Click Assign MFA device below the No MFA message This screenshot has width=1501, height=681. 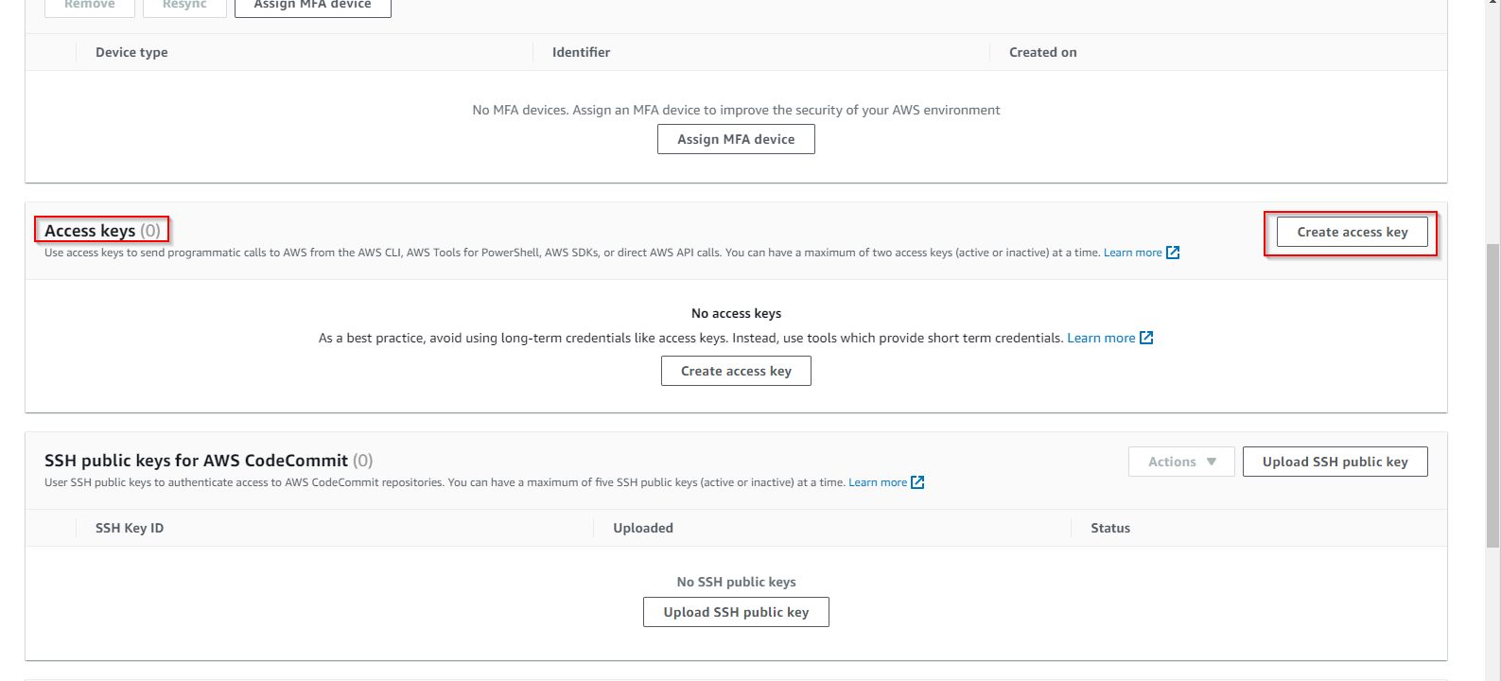[736, 139]
